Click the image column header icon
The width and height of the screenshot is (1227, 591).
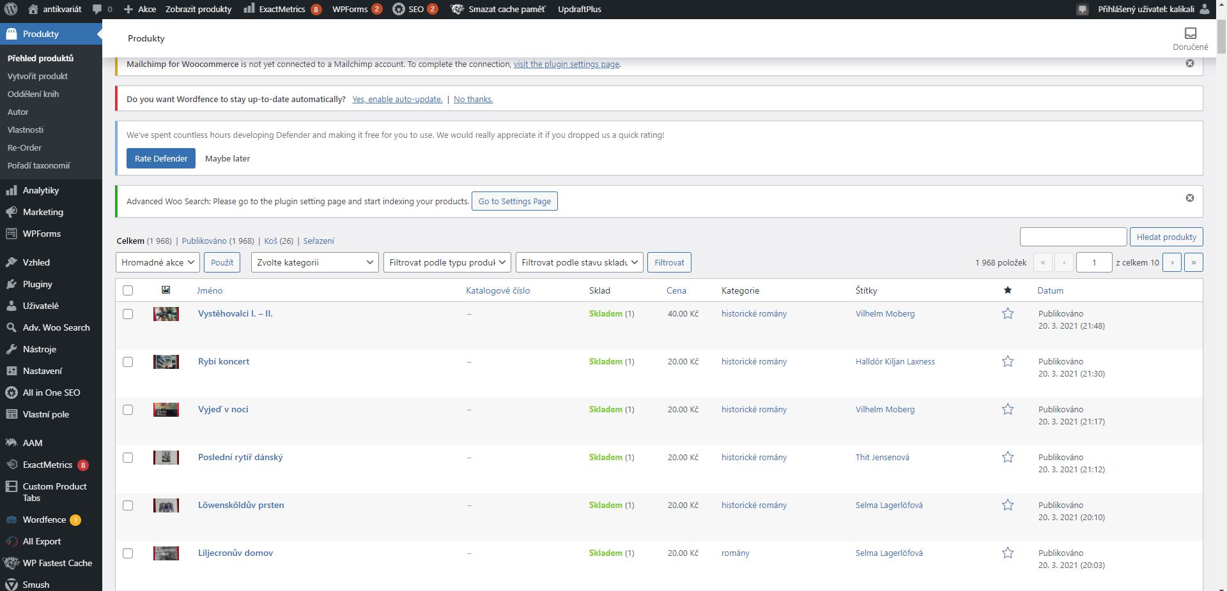point(166,290)
